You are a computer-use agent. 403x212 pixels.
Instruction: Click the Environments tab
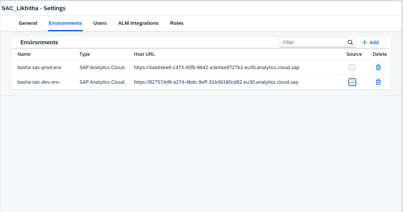65,23
